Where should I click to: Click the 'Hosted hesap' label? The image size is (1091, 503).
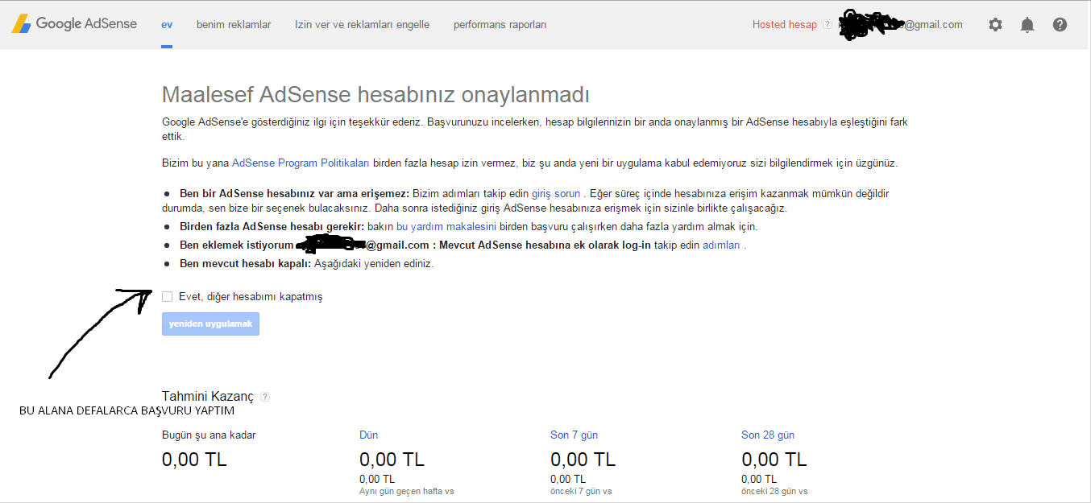[x=784, y=25]
